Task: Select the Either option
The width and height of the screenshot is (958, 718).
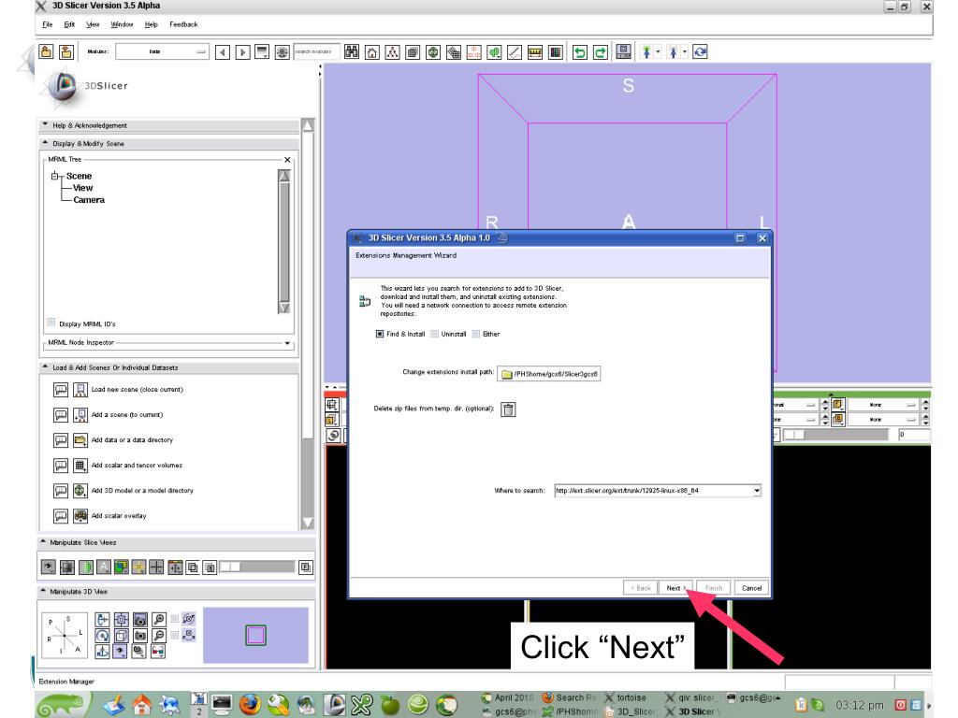Action: [476, 334]
